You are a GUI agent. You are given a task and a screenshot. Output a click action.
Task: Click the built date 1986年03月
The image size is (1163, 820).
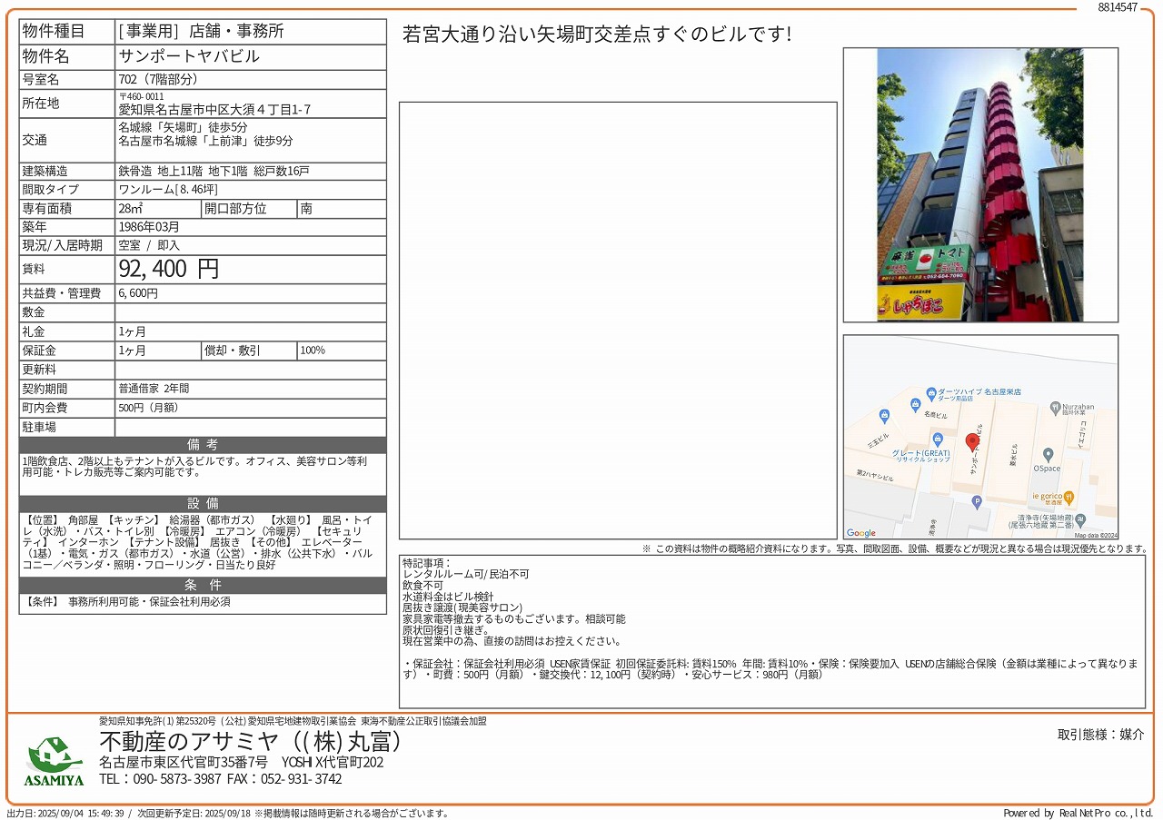[x=149, y=227]
